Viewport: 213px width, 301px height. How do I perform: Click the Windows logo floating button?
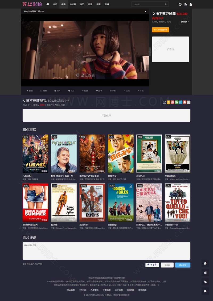point(205,273)
